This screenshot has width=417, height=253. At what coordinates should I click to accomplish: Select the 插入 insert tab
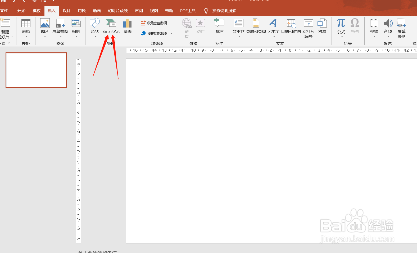pos(52,11)
